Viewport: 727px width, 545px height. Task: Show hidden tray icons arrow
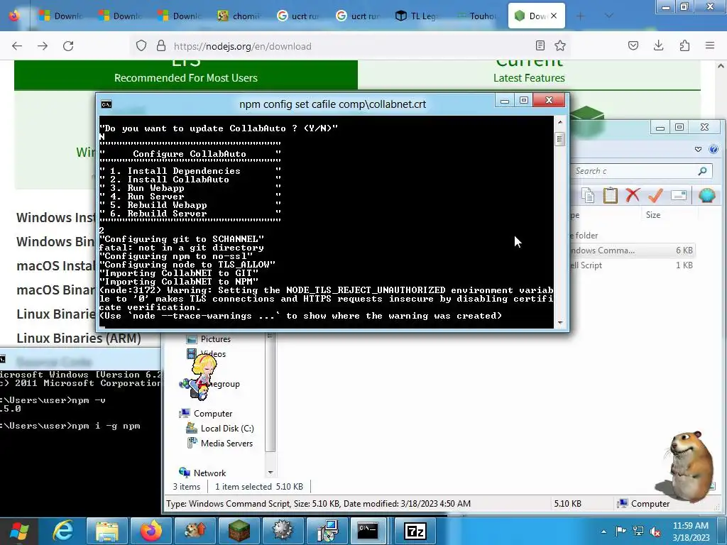tap(603, 532)
